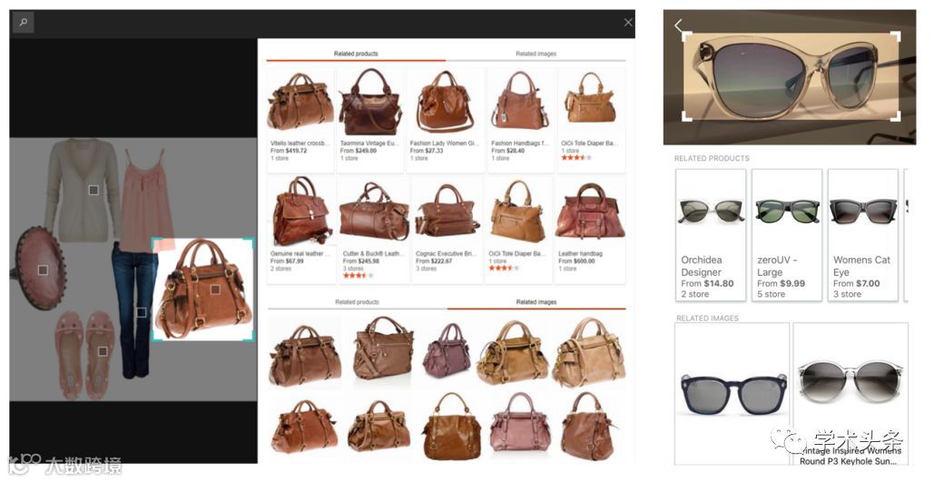934x482 pixels.
Task: Open the zeroUV Large sunglasses card
Action: 787,235
